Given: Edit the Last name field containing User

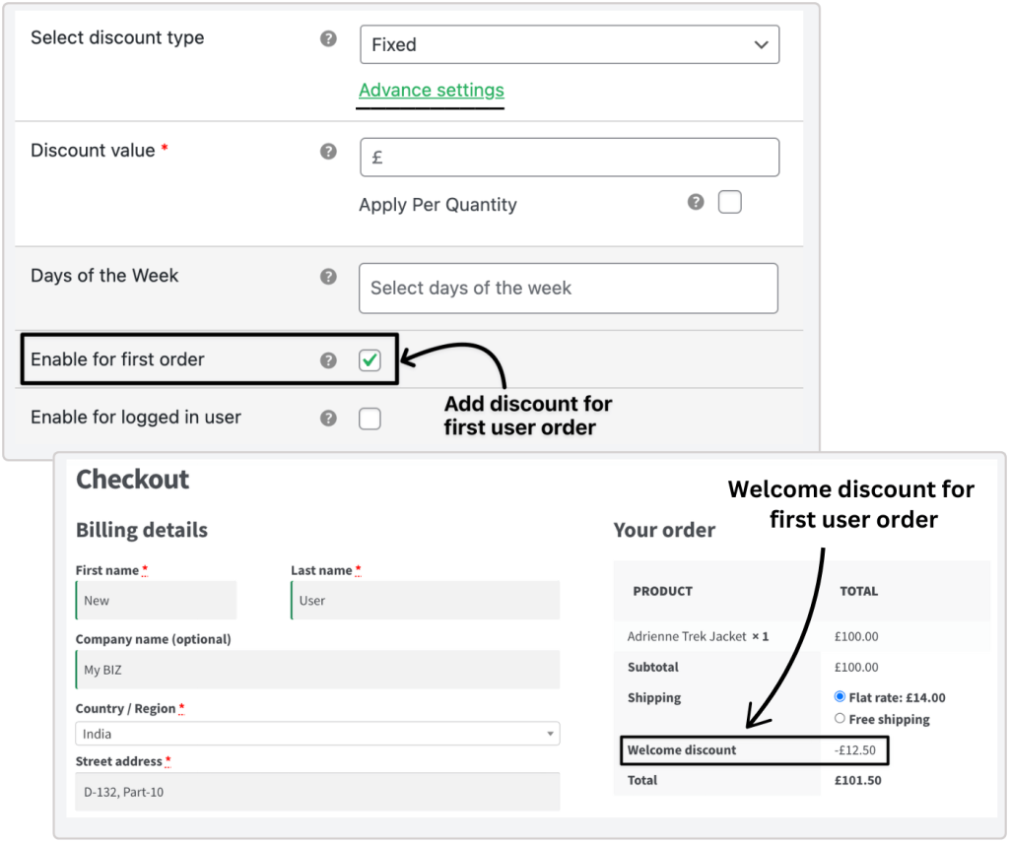Looking at the screenshot, I should [x=426, y=600].
